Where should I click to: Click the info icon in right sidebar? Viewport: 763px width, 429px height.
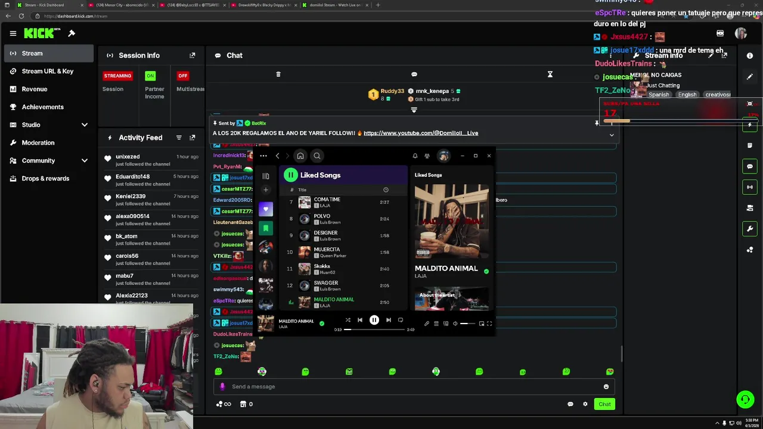click(750, 55)
